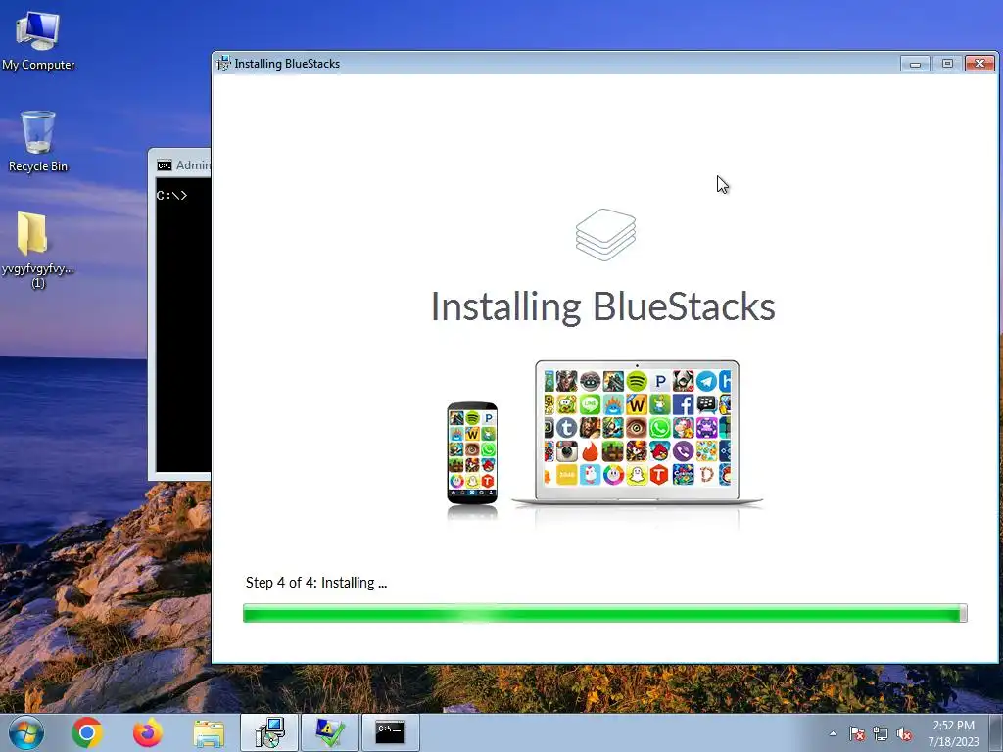
Task: Click the 'Installing BlueStacks' heading
Action: [x=602, y=306]
